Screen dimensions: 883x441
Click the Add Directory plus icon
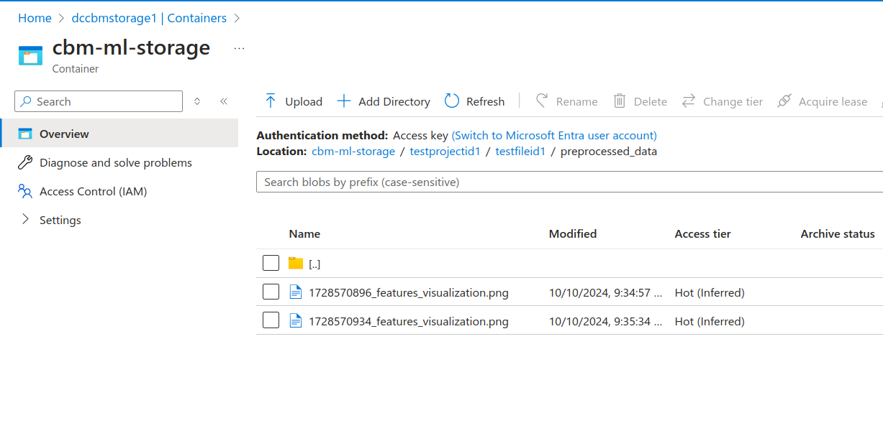(344, 101)
